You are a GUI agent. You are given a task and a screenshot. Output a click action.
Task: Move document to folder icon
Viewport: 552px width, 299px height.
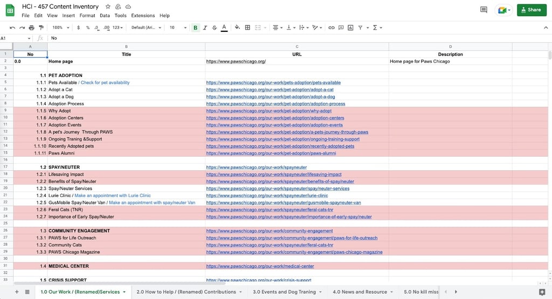click(118, 6)
